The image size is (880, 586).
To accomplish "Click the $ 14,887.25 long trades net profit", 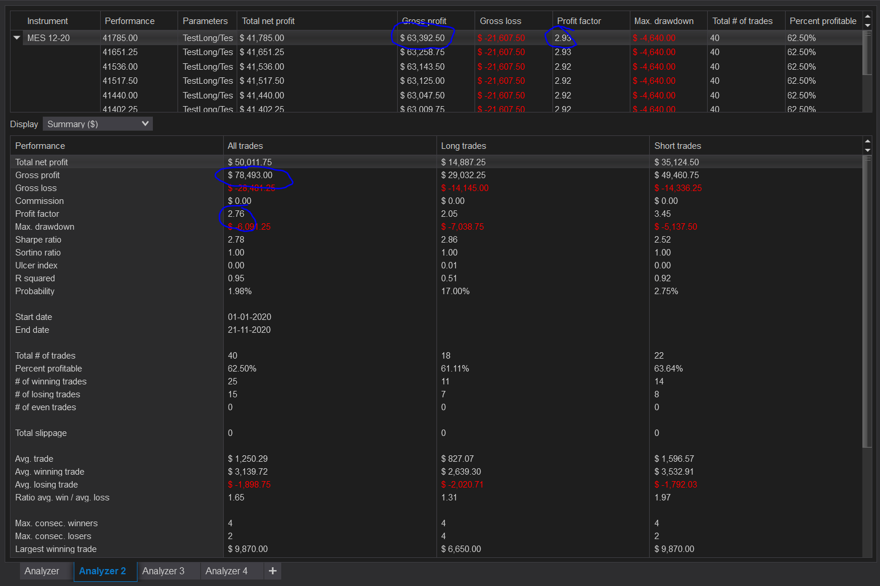I will [463, 162].
